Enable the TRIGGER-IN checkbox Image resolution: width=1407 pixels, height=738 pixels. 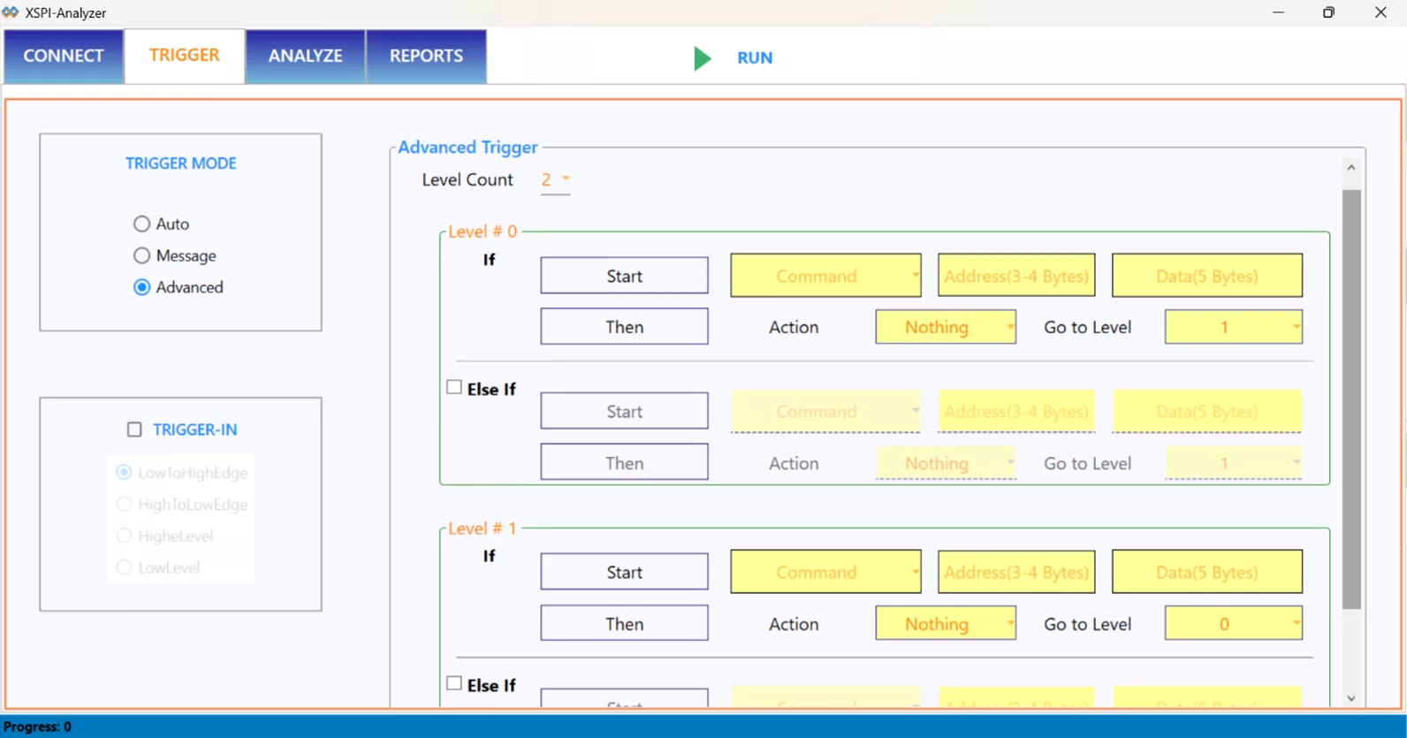[134, 430]
